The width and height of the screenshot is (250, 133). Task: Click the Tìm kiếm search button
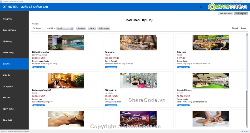tap(81, 28)
